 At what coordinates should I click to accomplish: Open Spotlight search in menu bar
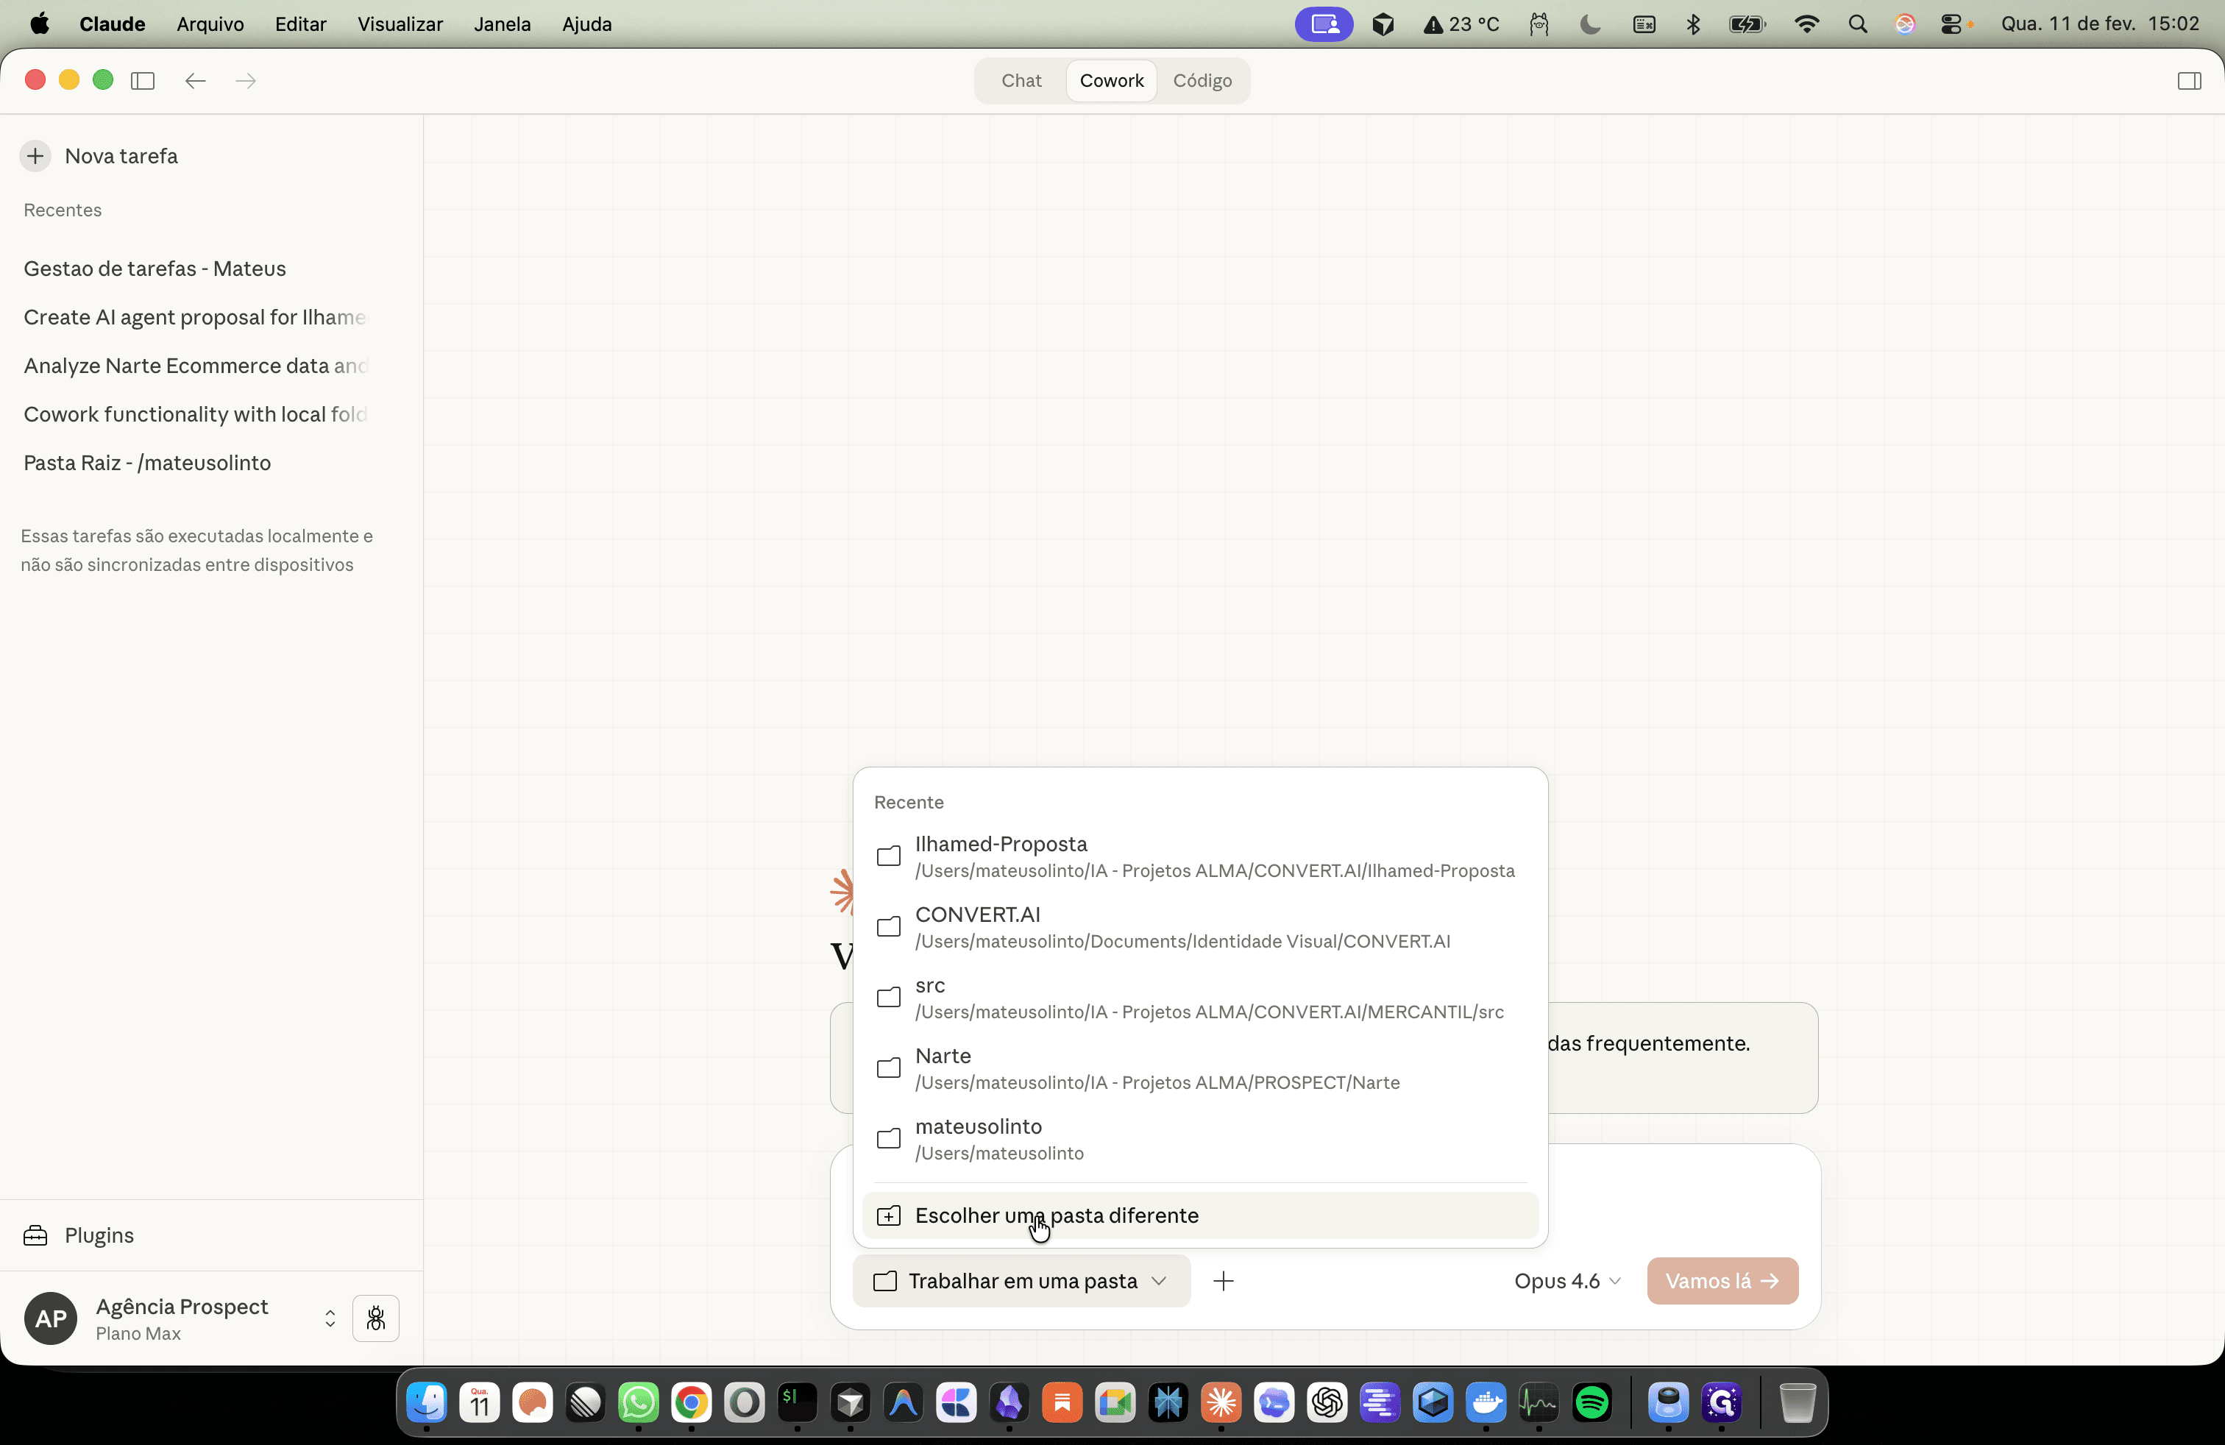click(1858, 24)
